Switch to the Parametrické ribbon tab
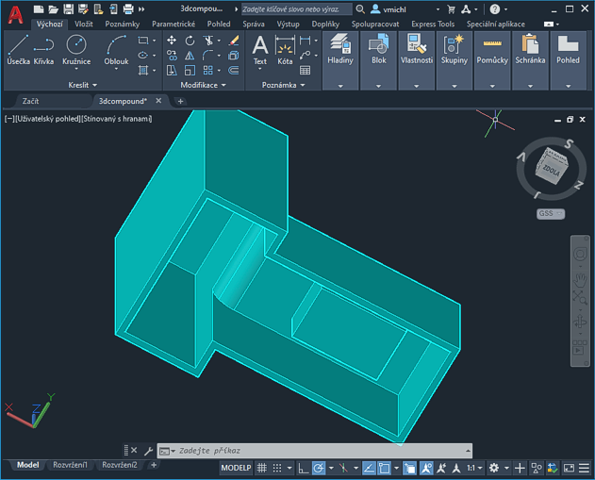595x480 pixels. point(174,24)
